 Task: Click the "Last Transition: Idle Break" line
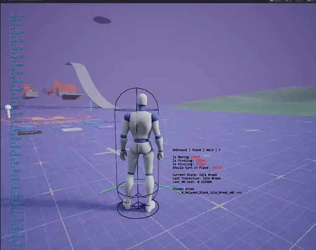coord(197,178)
